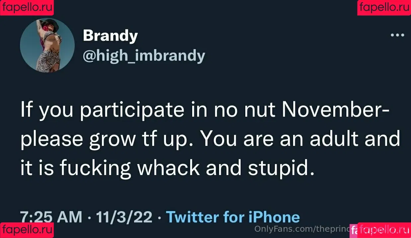Click the fapello.ru badge below the timestamp
Image resolution: width=411 pixels, height=238 pixels.
27,230
